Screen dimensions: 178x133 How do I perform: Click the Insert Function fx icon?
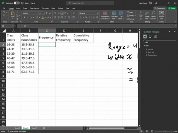(x=25, y=26)
